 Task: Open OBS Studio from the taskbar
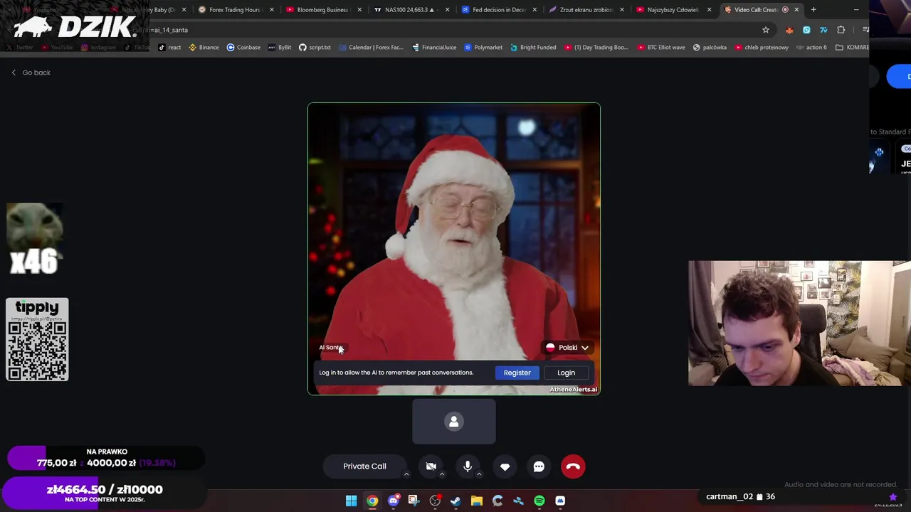(x=435, y=501)
